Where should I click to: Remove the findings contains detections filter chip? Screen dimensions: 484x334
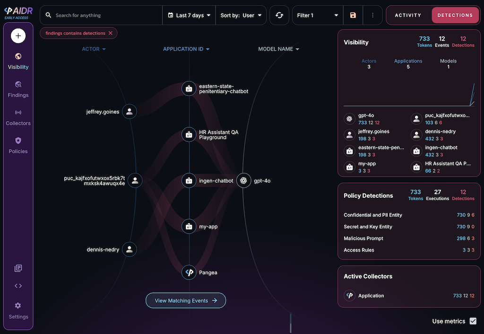pos(111,33)
